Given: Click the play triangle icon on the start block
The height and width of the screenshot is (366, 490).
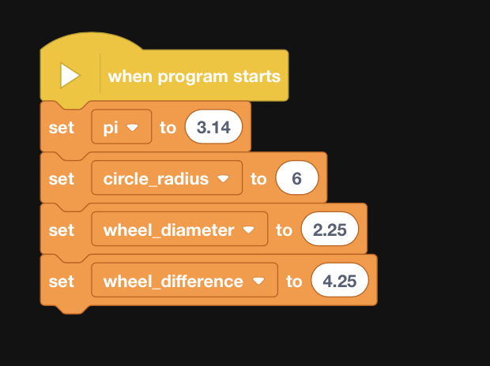Looking at the screenshot, I should pyautogui.click(x=70, y=76).
